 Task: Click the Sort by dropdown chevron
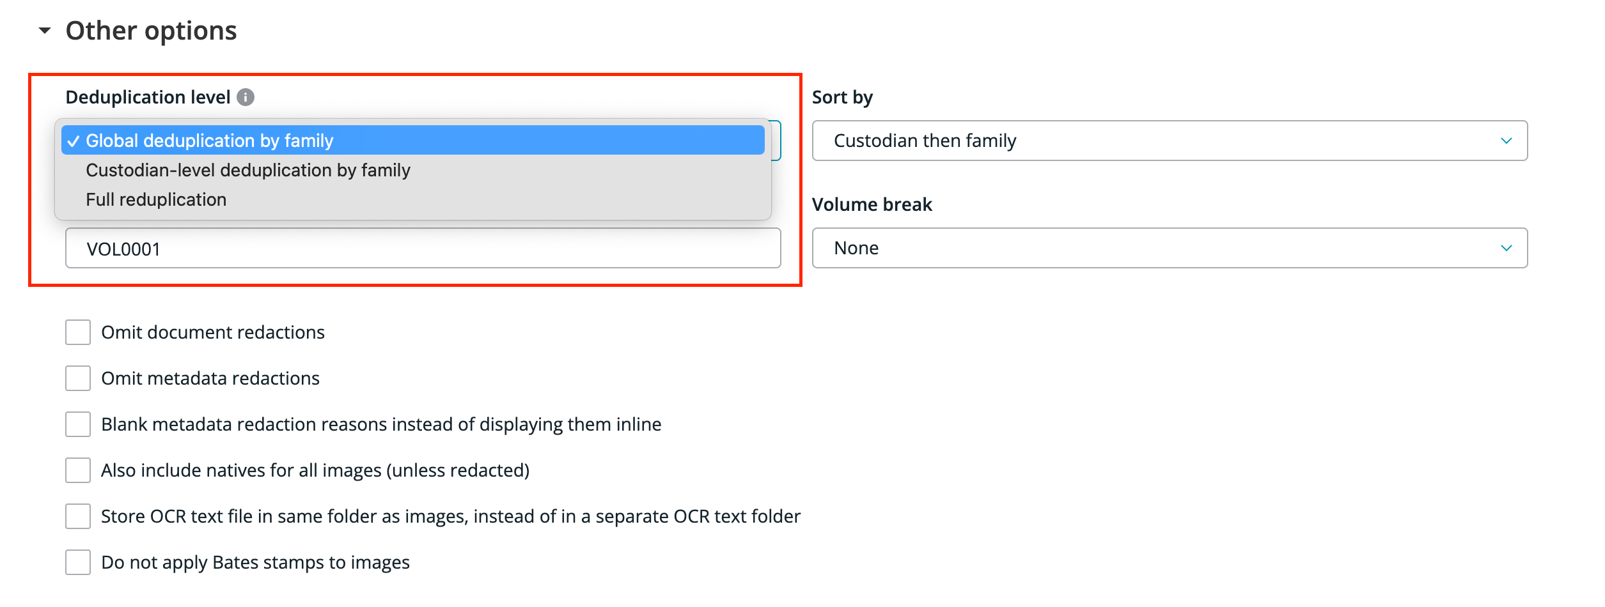(x=1507, y=141)
